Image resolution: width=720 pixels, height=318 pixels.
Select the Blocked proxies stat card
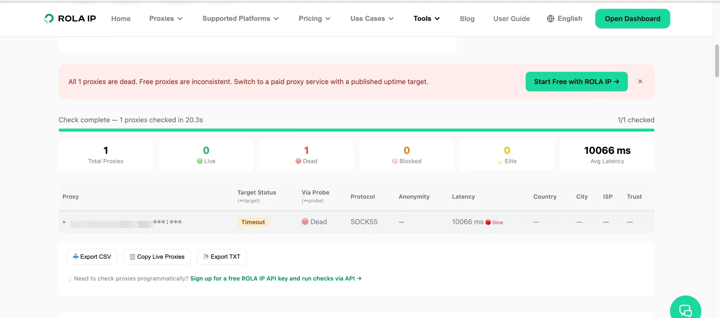coord(407,155)
